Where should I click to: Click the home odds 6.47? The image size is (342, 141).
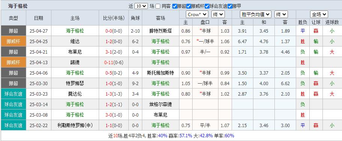[x=242, y=41]
